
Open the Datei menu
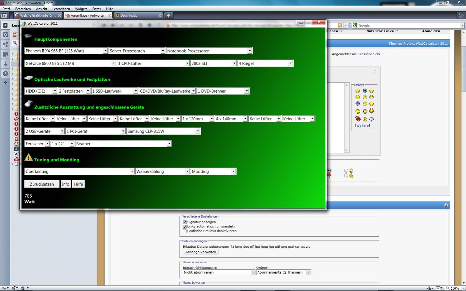[x=6, y=9]
